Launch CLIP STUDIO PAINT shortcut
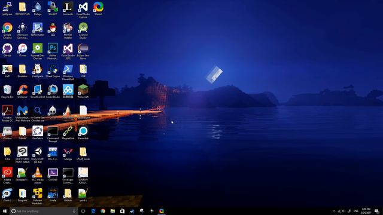Screen dimensions: 383x215 coord(23,155)
